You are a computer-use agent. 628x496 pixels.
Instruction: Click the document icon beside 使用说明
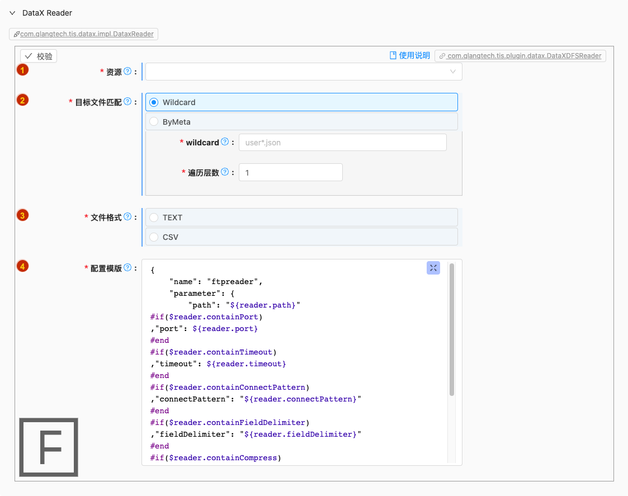(393, 55)
